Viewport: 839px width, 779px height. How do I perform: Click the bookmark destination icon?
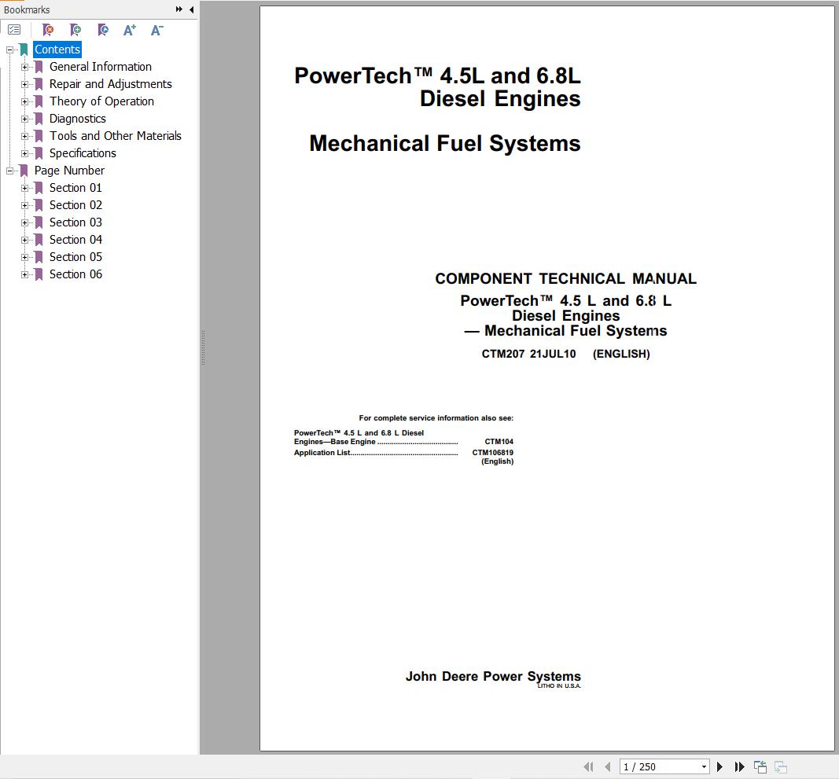pyautogui.click(x=103, y=30)
